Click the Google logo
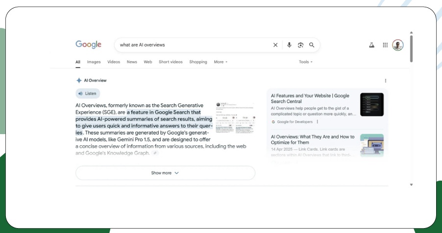Screen dimensions: 442x233 click(88, 45)
